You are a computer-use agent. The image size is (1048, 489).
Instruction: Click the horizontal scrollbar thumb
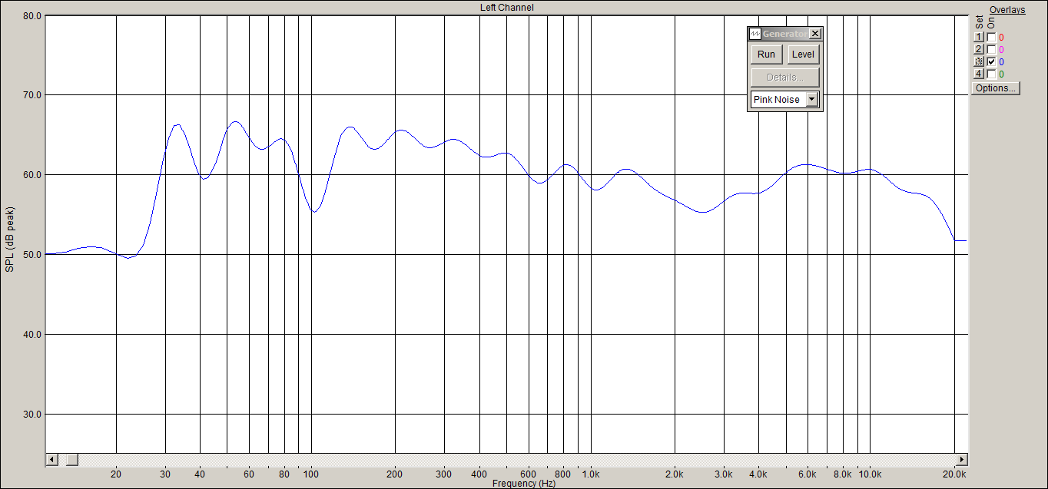(x=71, y=459)
